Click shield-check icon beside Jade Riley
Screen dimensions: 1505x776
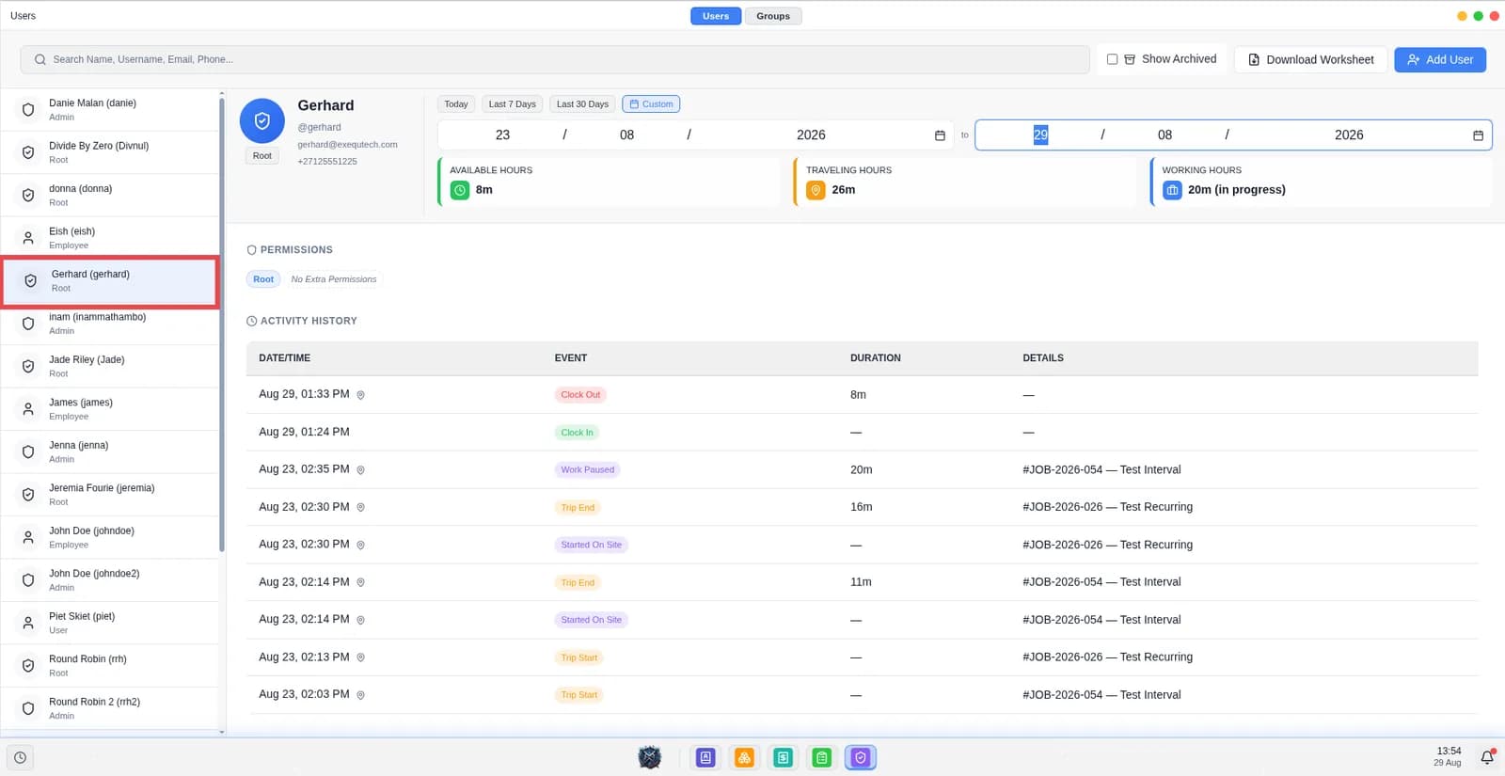coord(28,367)
